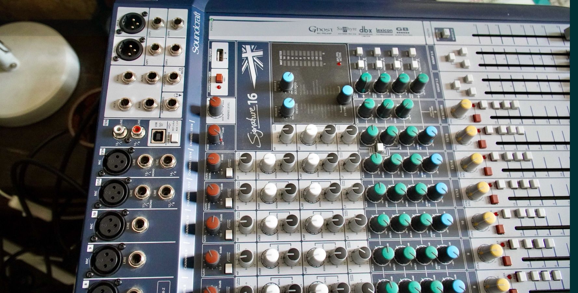Click the Channel 10 line input jack

point(140,225)
